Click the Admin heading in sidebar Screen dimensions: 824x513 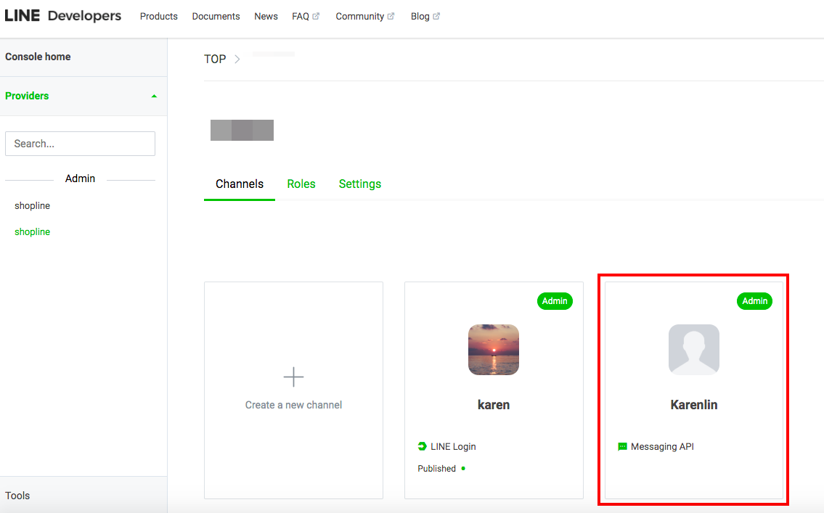[x=80, y=178]
